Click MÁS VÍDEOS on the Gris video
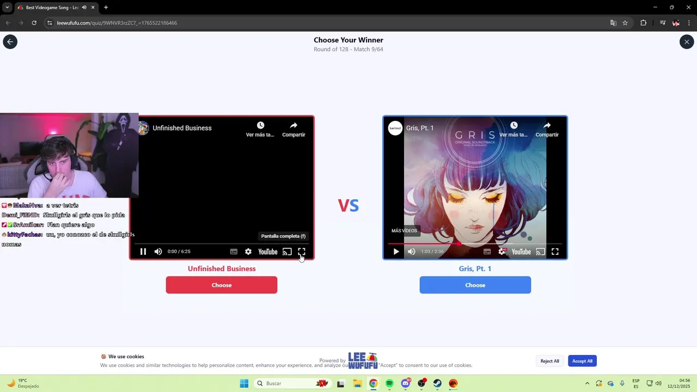The height and width of the screenshot is (392, 697). tap(404, 231)
